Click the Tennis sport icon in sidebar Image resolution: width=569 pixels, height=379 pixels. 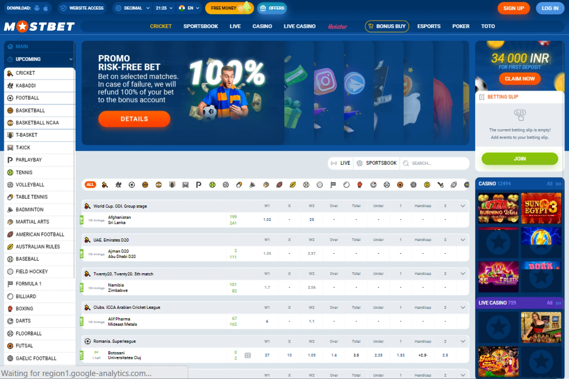[10, 172]
